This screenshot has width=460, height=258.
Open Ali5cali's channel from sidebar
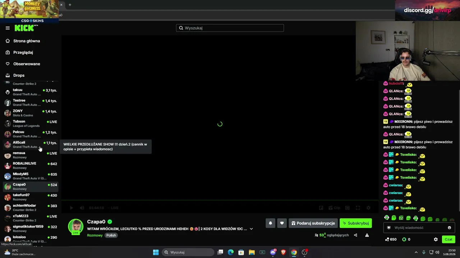pyautogui.click(x=31, y=144)
